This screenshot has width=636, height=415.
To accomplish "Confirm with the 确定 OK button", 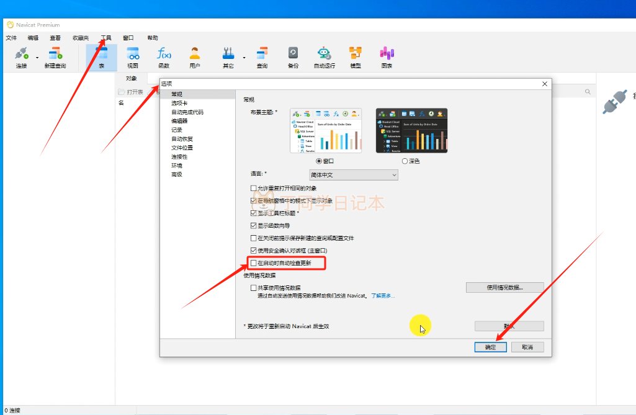I will coord(490,347).
